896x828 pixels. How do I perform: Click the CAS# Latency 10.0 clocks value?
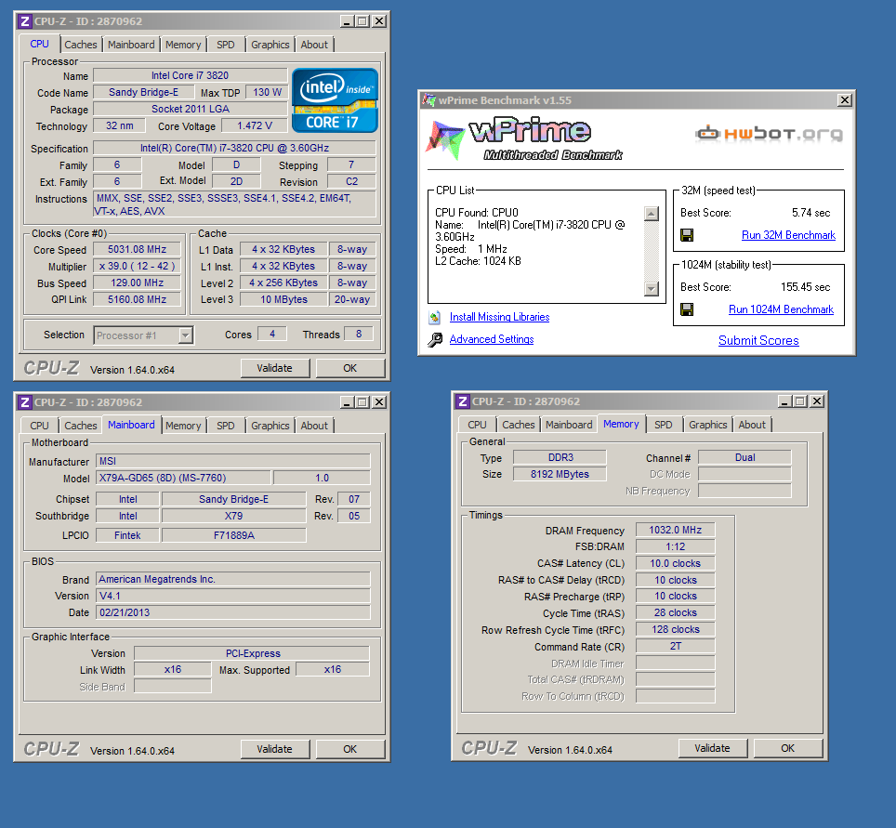675,563
